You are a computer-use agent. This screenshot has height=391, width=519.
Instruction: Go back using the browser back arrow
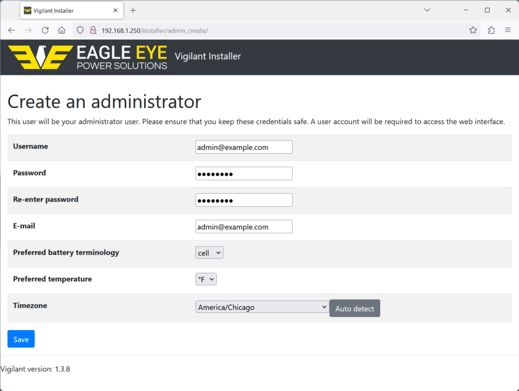pyautogui.click(x=12, y=30)
